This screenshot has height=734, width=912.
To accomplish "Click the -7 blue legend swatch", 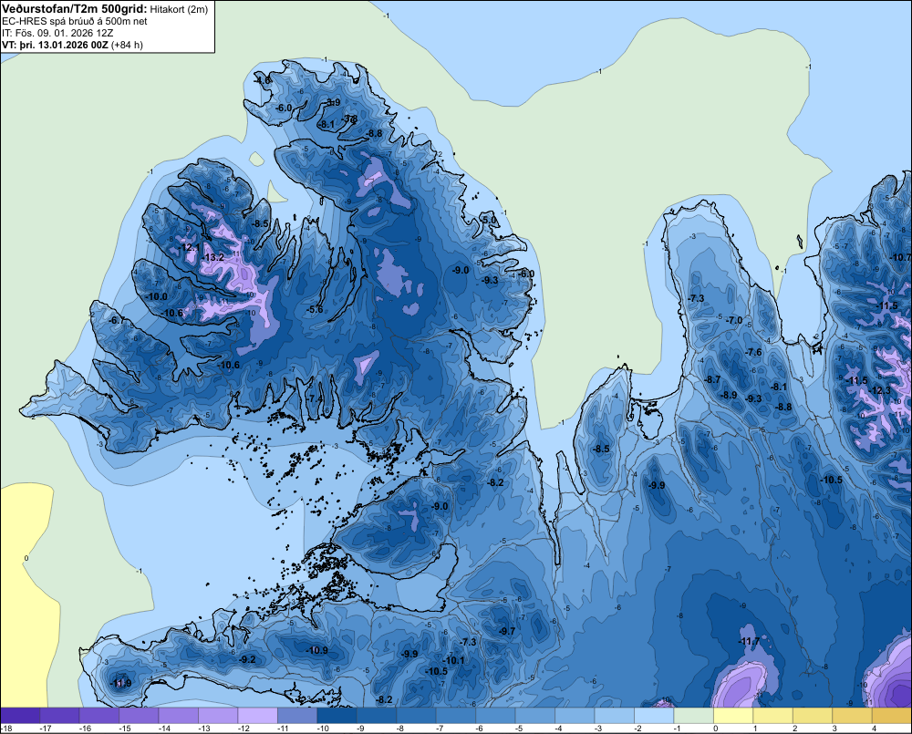I will (455, 716).
